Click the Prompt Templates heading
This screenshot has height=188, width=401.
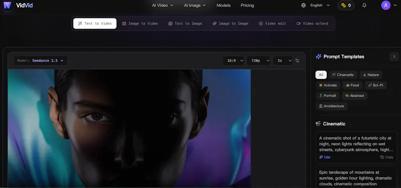[x=344, y=56]
